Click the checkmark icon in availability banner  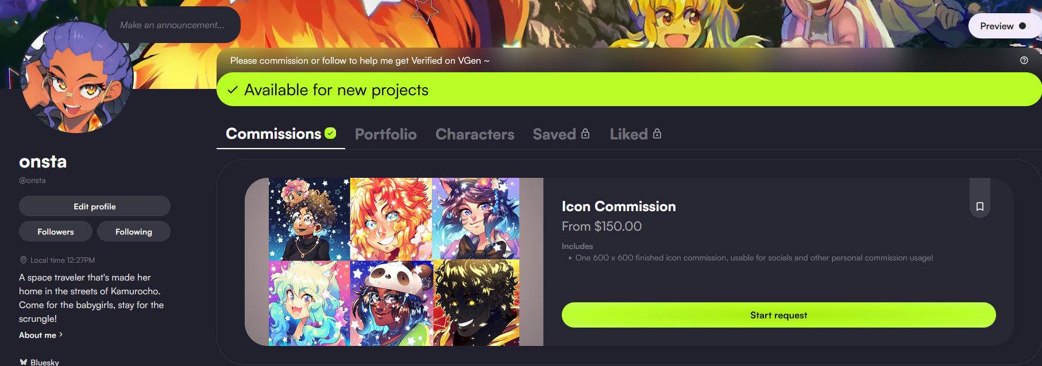point(233,90)
